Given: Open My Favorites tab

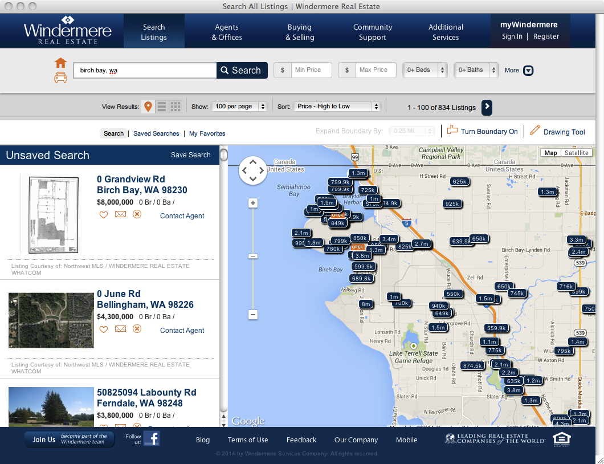Looking at the screenshot, I should pos(207,133).
